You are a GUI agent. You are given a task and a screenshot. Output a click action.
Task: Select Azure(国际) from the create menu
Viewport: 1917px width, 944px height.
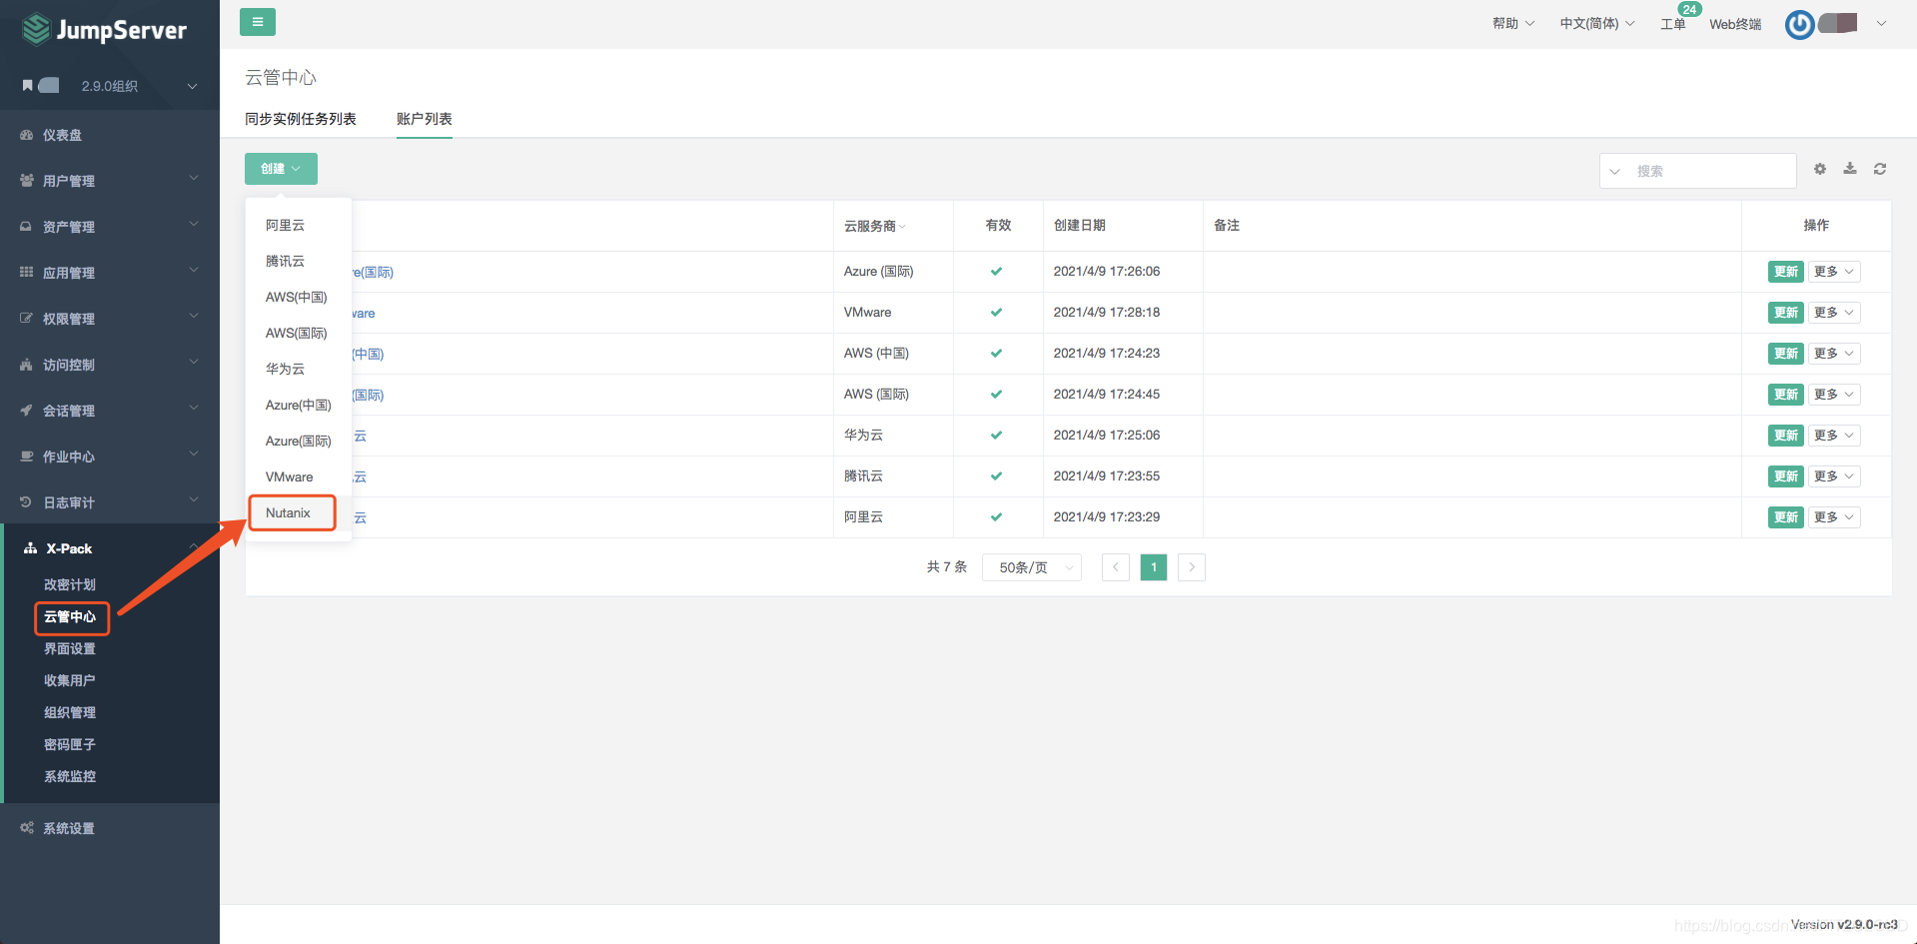click(299, 442)
